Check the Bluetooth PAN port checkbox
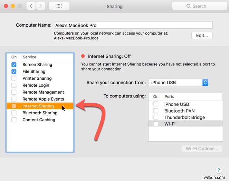This screenshot has width=229, height=181. click(156, 111)
